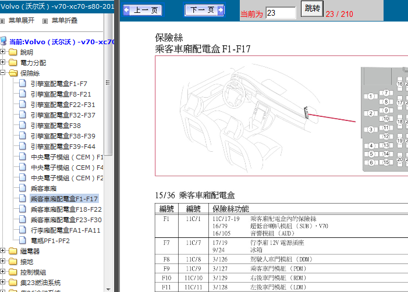The image size is (408, 292).
Task: Click document icon beside 引擎室配電盒F22-F31
Action: coord(23,104)
